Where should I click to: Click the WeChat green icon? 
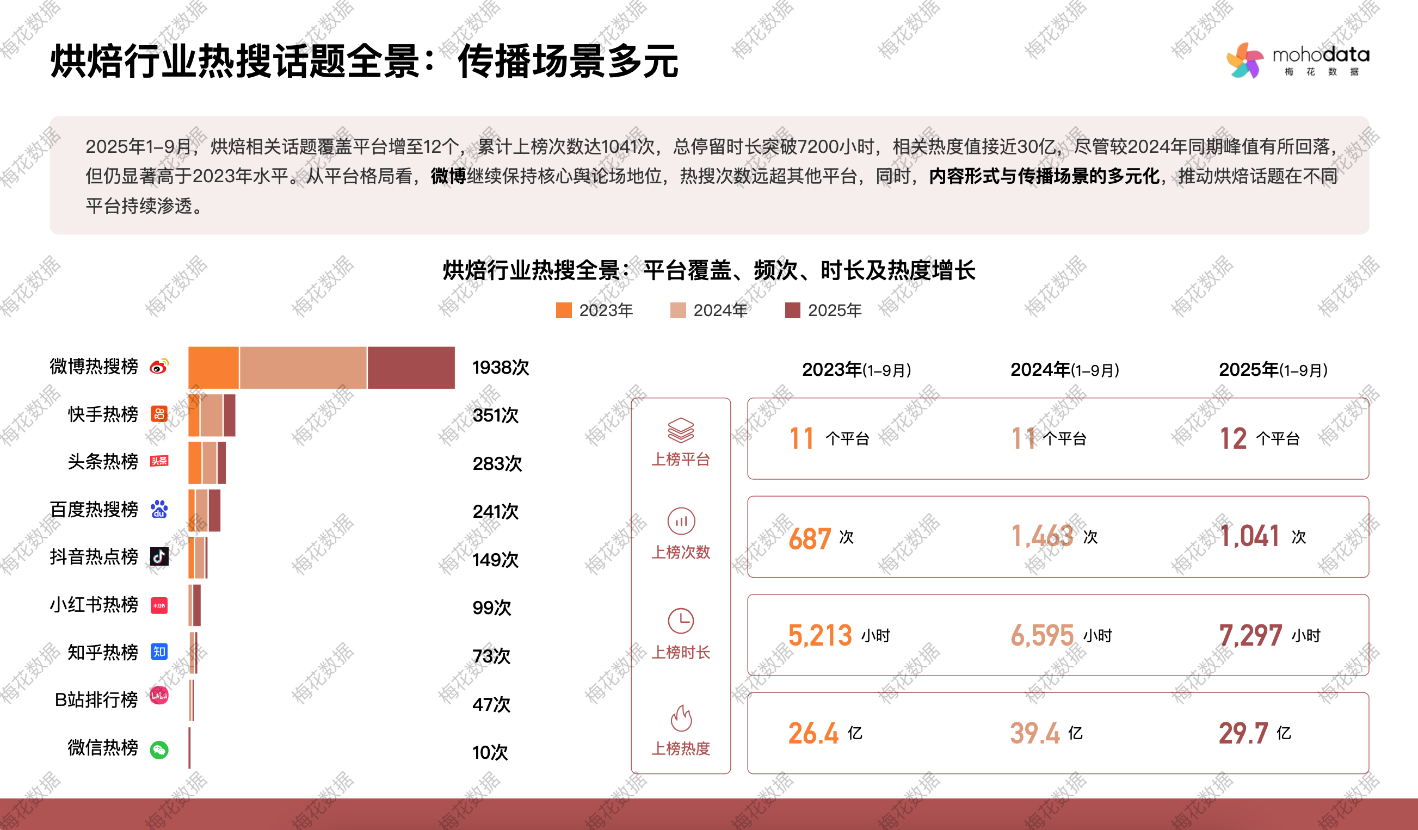point(159,750)
